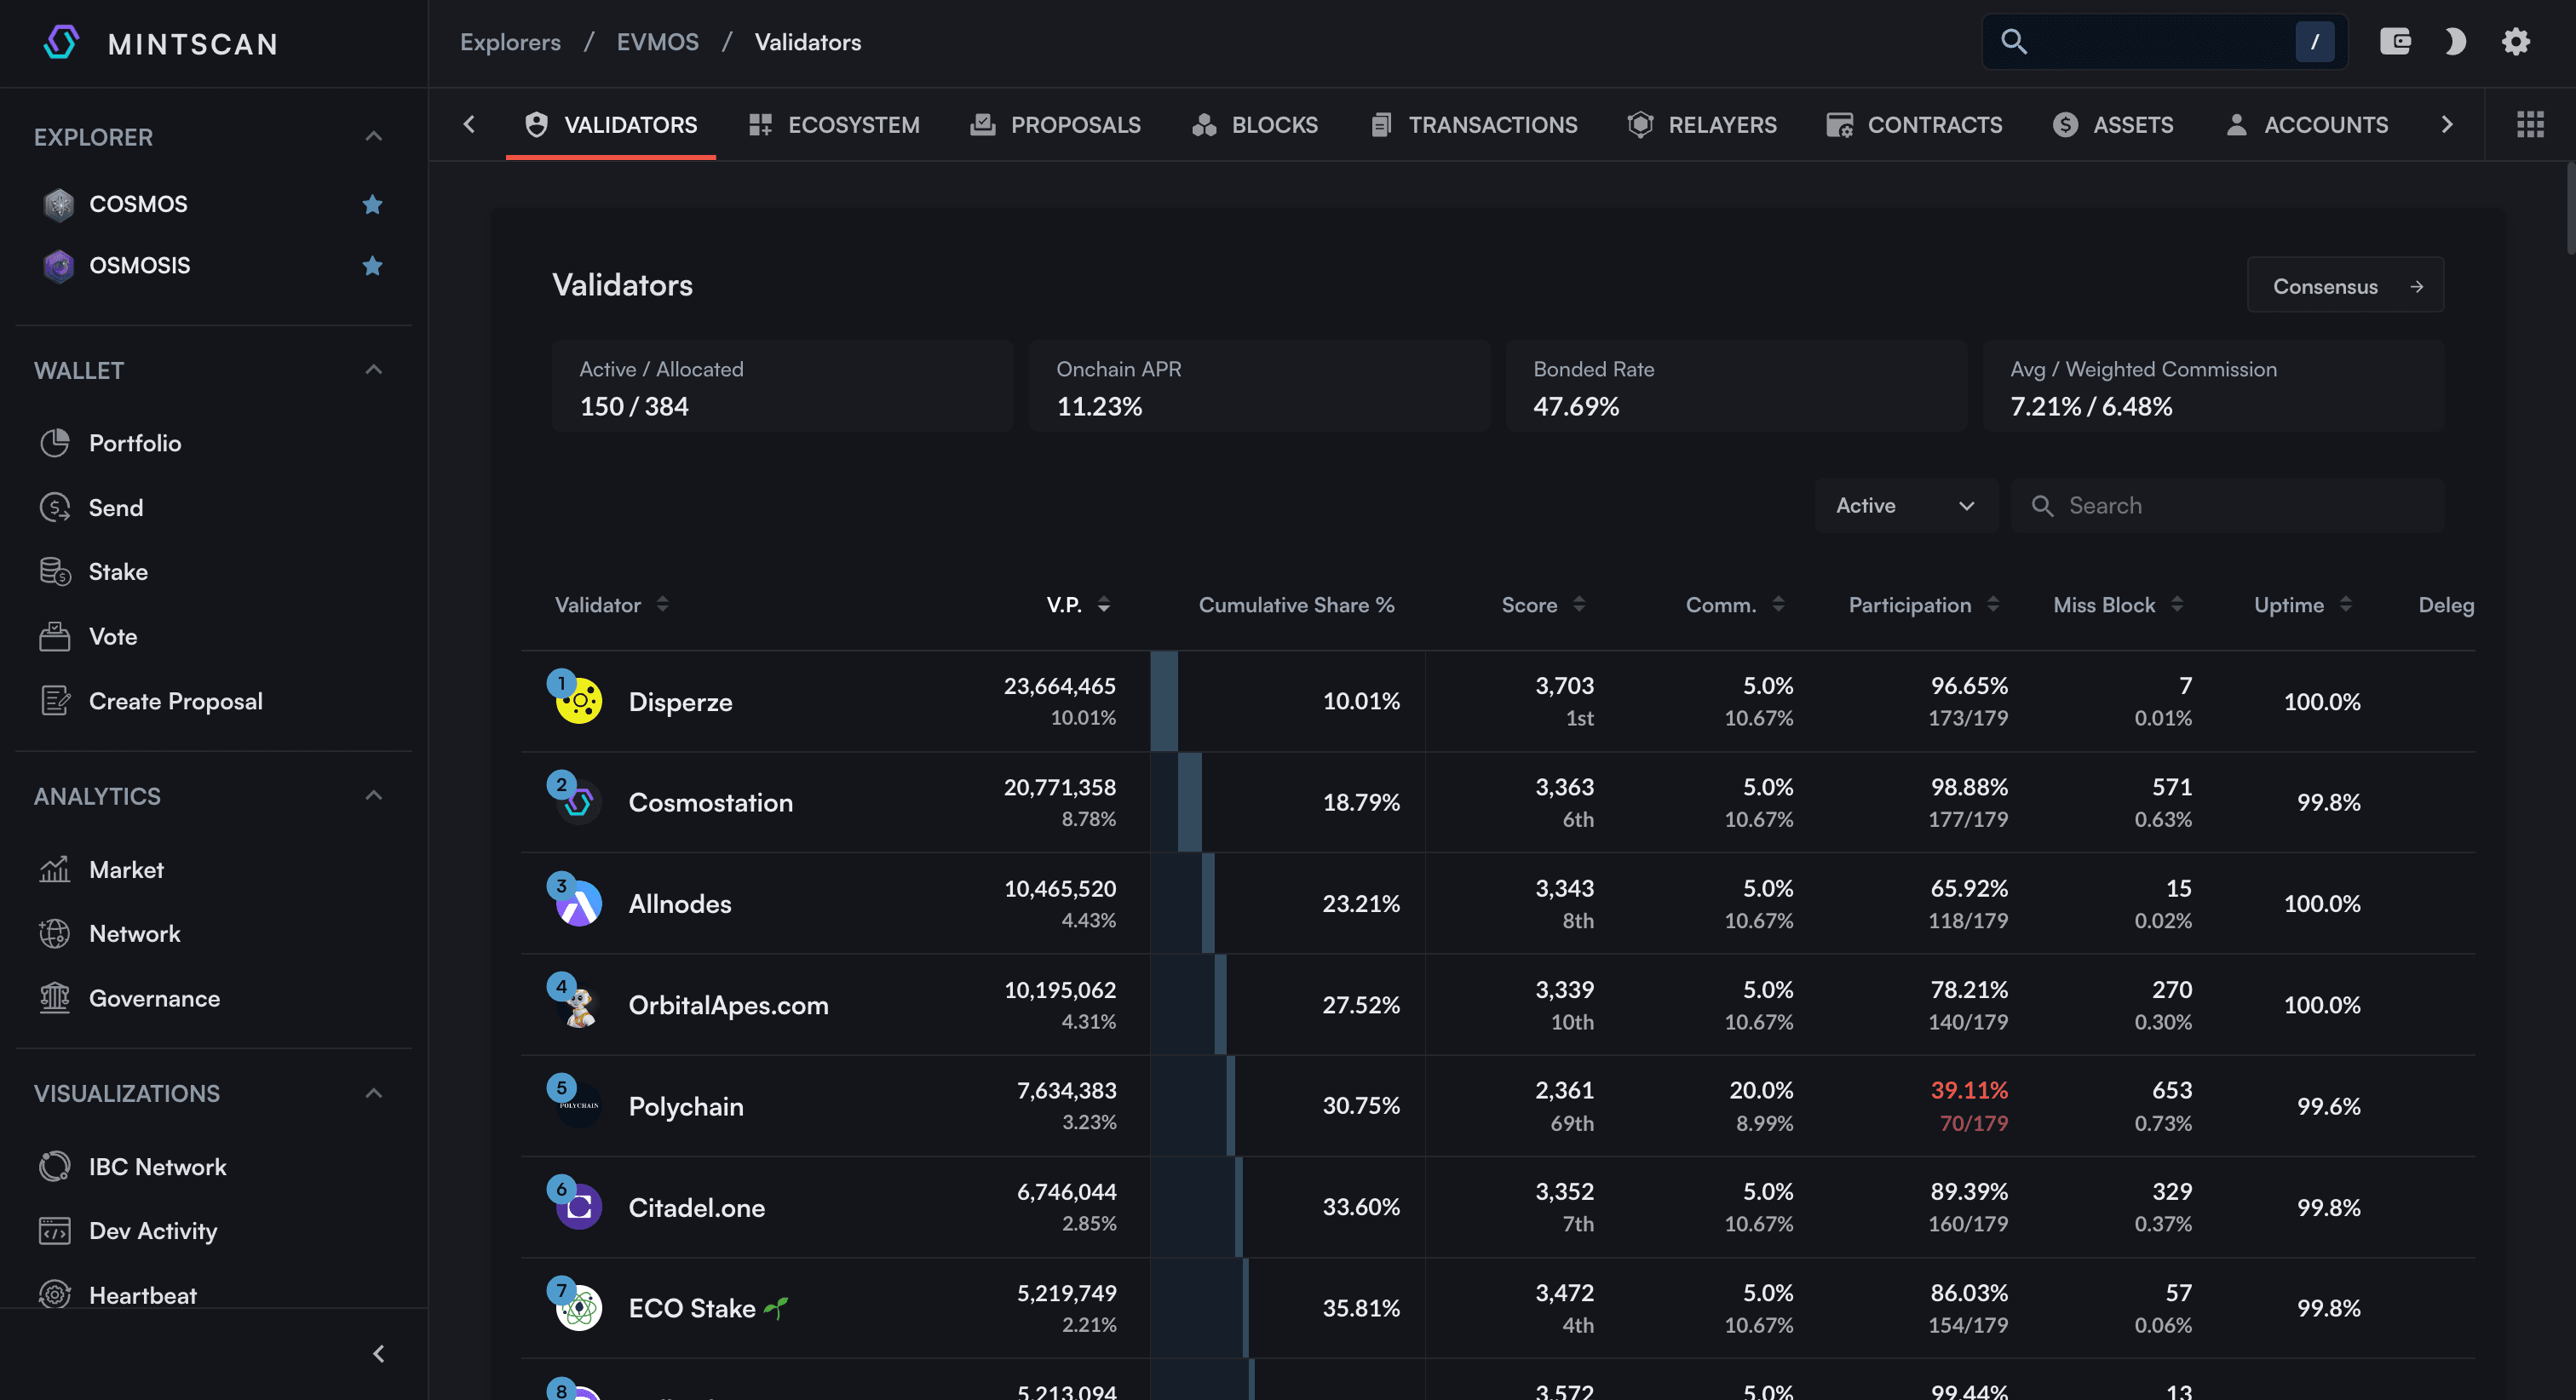Sort by Validator column
This screenshot has height=1400, width=2576.
(x=611, y=604)
